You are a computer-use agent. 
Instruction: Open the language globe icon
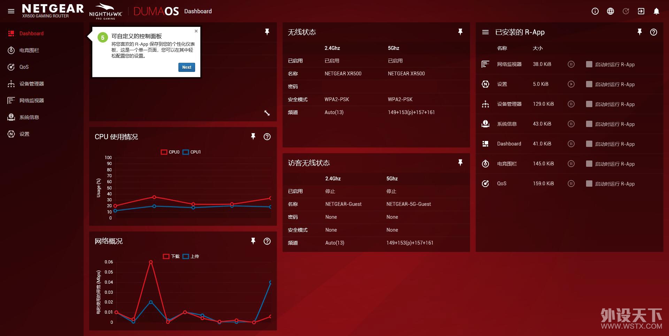[610, 11]
